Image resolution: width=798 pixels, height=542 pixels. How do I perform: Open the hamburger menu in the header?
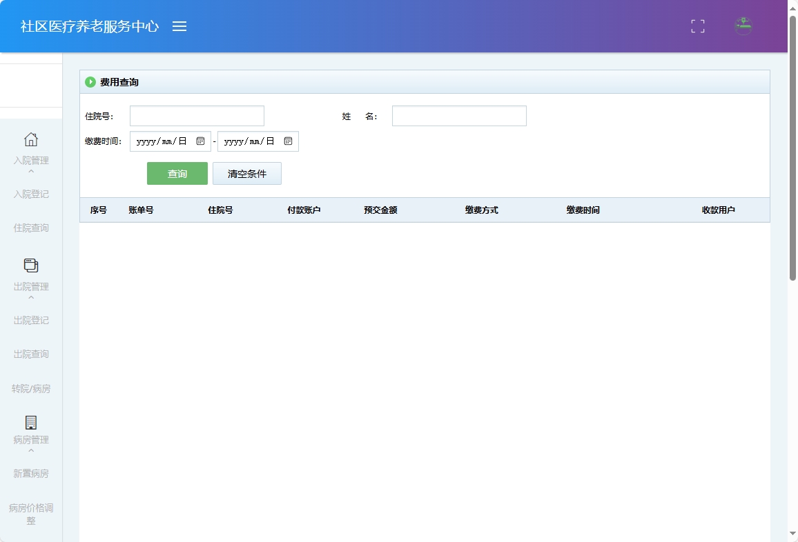179,26
